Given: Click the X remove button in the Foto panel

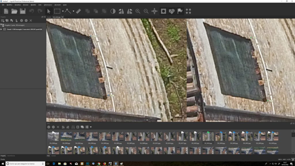Looking at the screenshot, I should tap(58, 127).
